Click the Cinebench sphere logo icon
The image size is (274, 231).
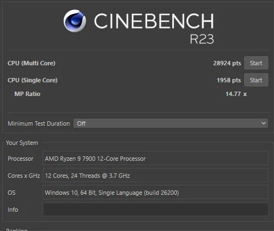75,21
